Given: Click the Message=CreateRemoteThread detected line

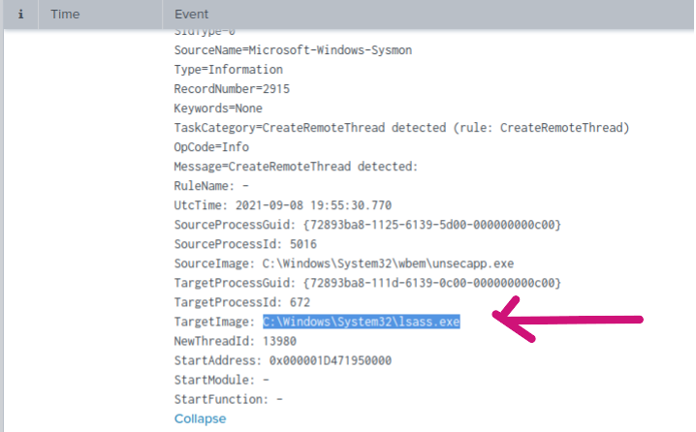Looking at the screenshot, I should click(296, 167).
